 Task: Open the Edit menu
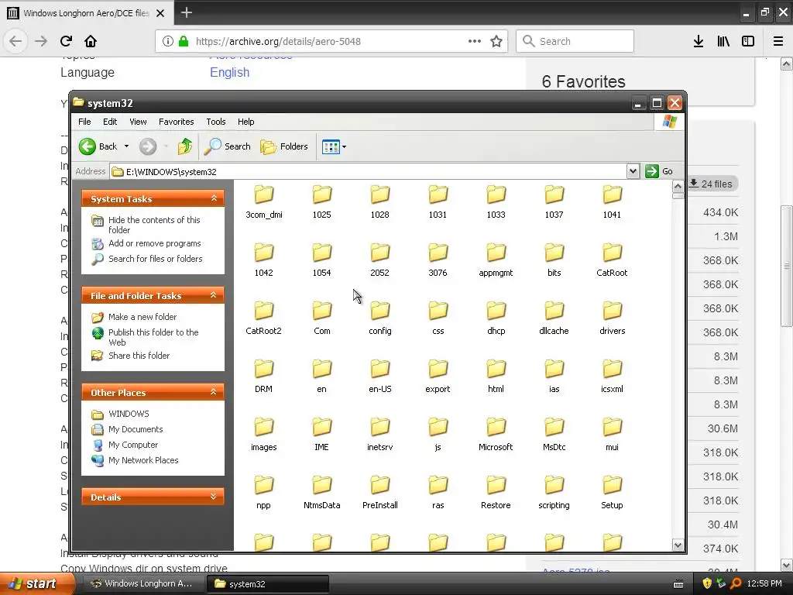point(110,122)
